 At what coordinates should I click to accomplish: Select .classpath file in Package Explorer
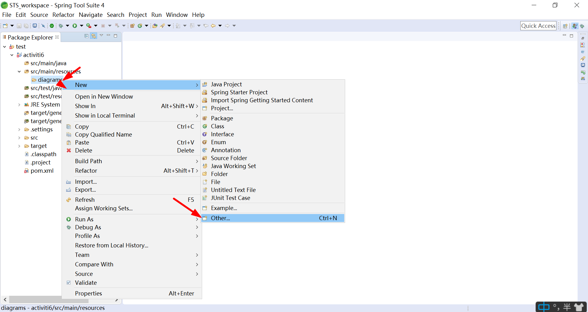(x=43, y=154)
